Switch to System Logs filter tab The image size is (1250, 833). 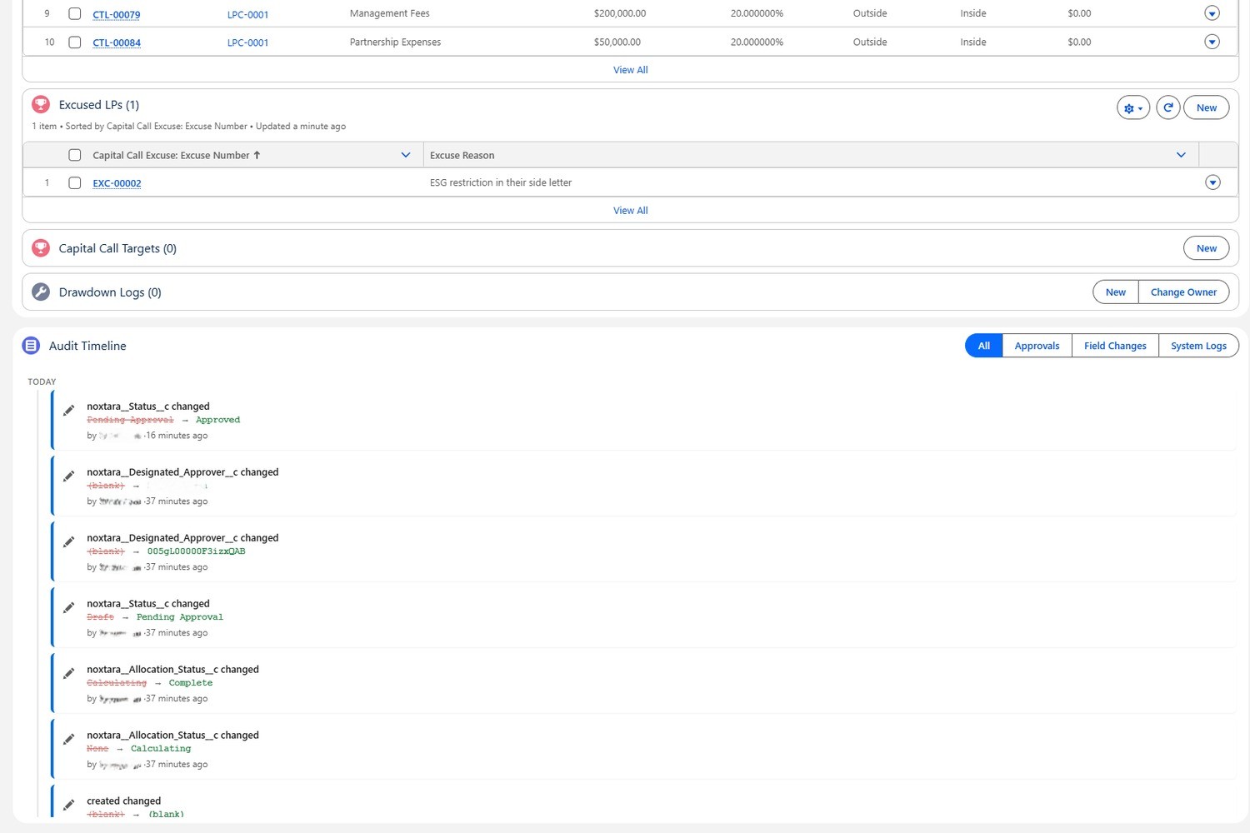tap(1198, 346)
